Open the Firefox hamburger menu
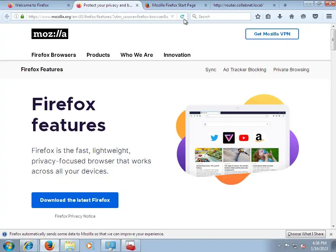 coord(329,16)
